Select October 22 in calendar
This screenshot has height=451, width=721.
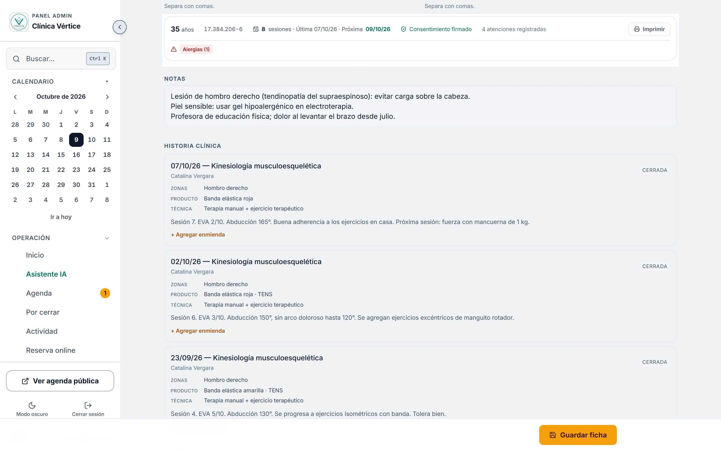(x=61, y=170)
